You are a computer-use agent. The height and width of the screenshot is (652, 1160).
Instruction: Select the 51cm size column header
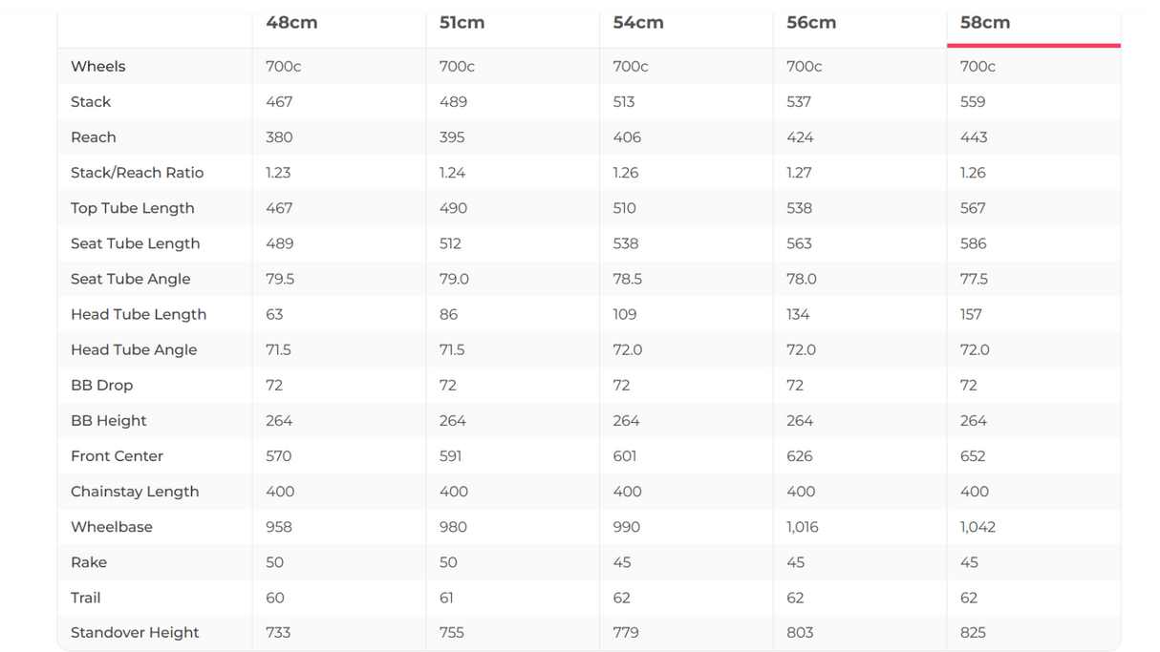(x=462, y=23)
